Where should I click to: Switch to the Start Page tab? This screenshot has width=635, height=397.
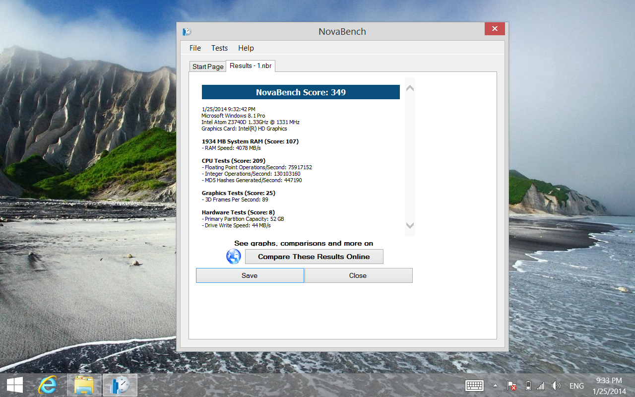[x=207, y=66]
